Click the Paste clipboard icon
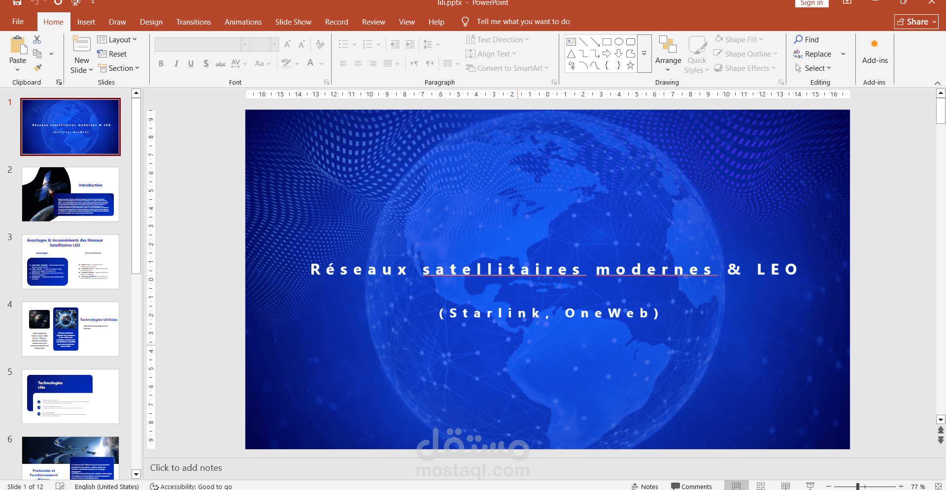Image resolution: width=946 pixels, height=490 pixels. 18,45
